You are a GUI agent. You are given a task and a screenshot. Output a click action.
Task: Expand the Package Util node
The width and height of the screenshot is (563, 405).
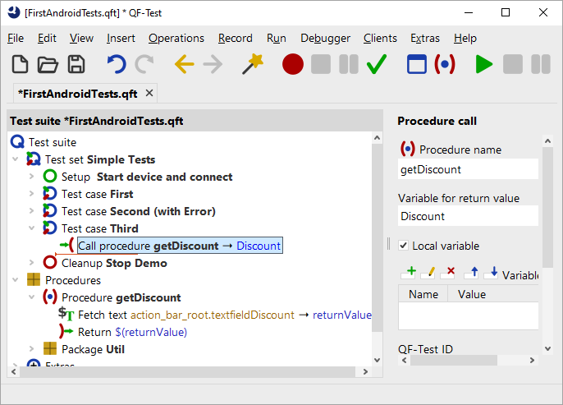tap(31, 349)
